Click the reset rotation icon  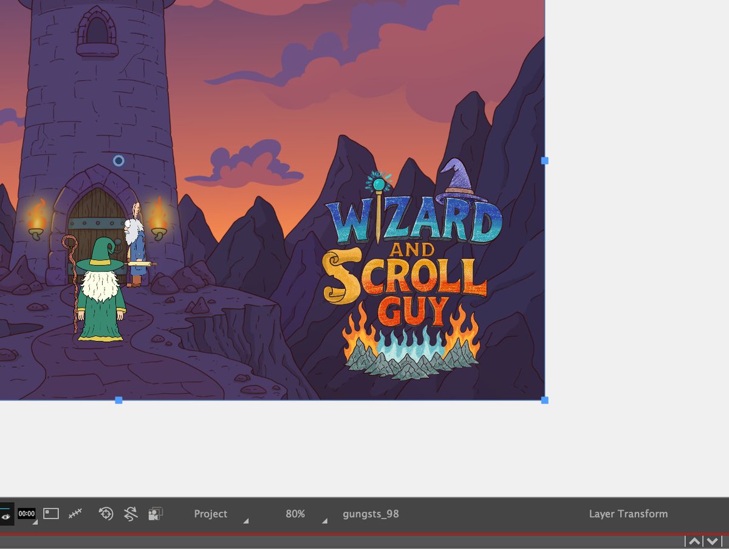click(x=131, y=514)
